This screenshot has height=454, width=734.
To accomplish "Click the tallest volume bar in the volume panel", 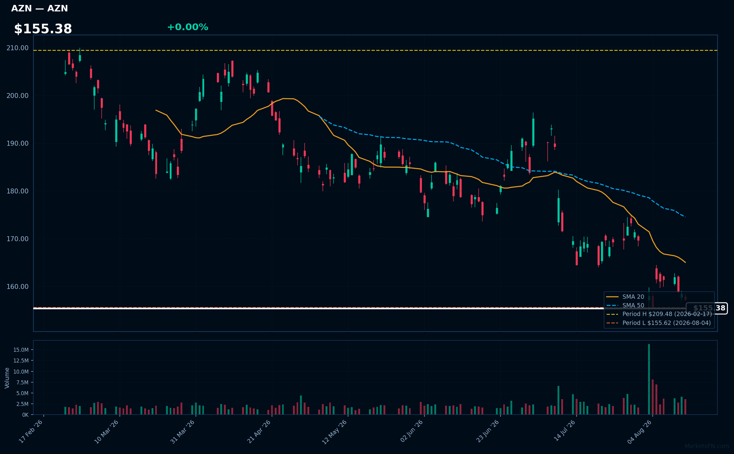I will click(x=649, y=379).
